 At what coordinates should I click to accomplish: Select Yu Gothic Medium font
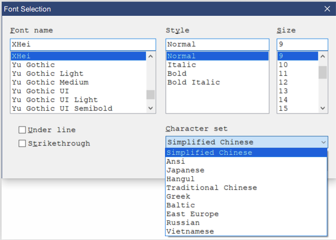tap(50, 82)
